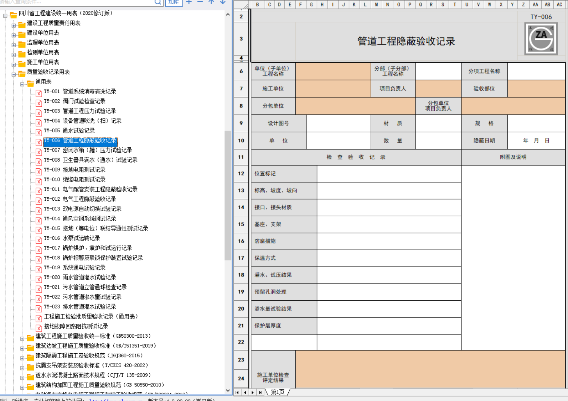
Task: Collapse the 质量验收记录用表 folder
Action: tap(14, 75)
